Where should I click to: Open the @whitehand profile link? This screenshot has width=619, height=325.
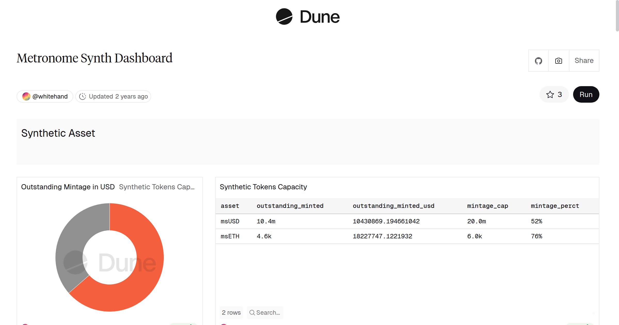(x=50, y=96)
